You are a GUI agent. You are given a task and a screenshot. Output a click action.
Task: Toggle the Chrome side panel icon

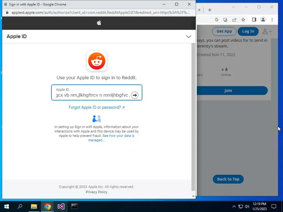pyautogui.click(x=254, y=20)
